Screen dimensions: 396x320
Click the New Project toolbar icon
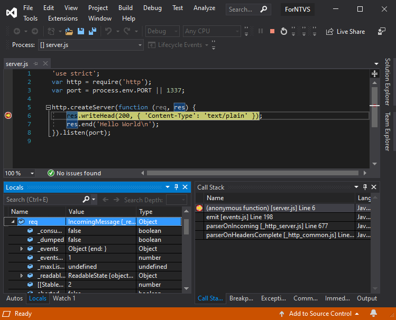point(51,31)
